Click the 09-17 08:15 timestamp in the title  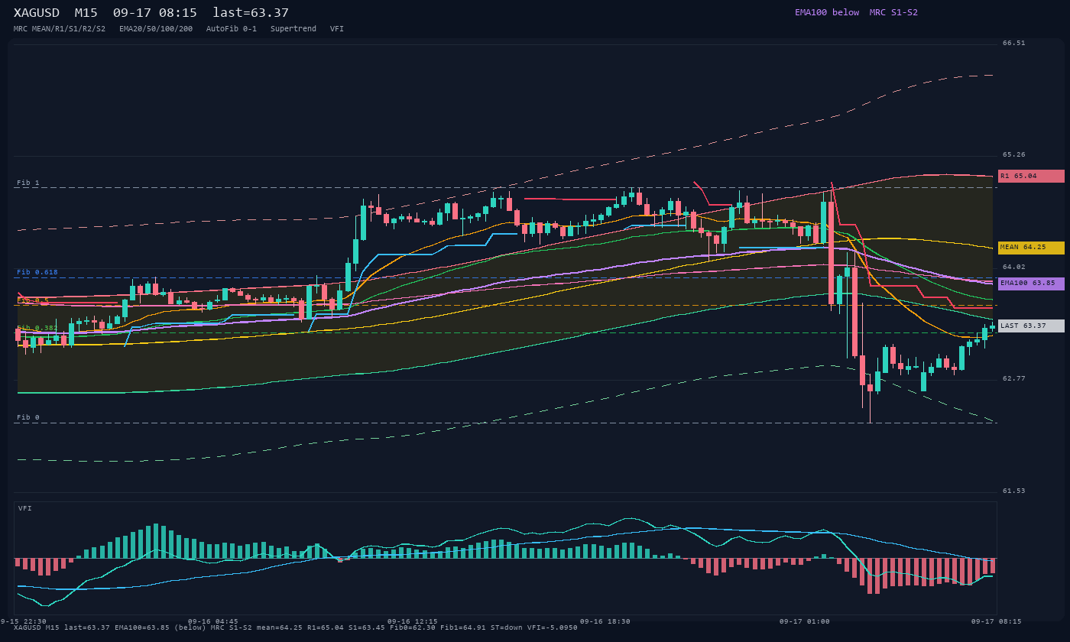point(154,13)
